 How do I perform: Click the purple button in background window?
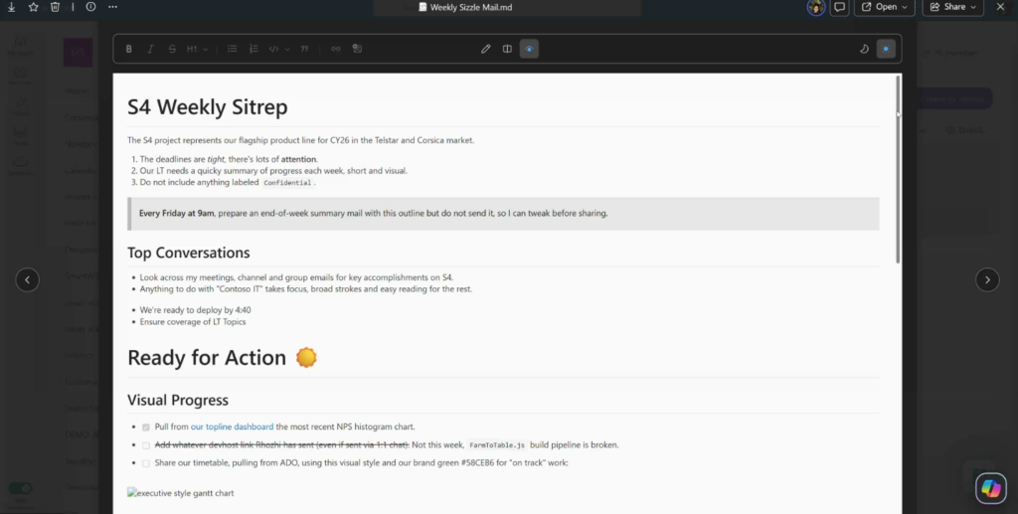coord(953,98)
